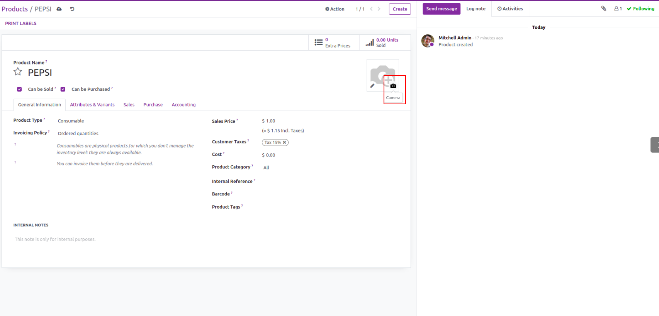Click the paperclip attachments icon
The image size is (659, 316).
click(604, 8)
